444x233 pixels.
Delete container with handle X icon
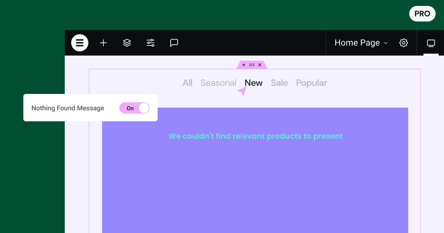pyautogui.click(x=260, y=65)
